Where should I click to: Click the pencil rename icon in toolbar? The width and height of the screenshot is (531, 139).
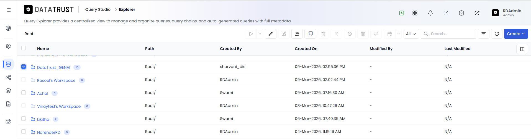tap(271, 34)
